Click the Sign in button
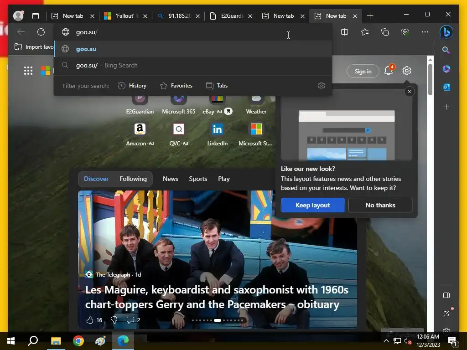The height and width of the screenshot is (350, 467). click(x=363, y=72)
